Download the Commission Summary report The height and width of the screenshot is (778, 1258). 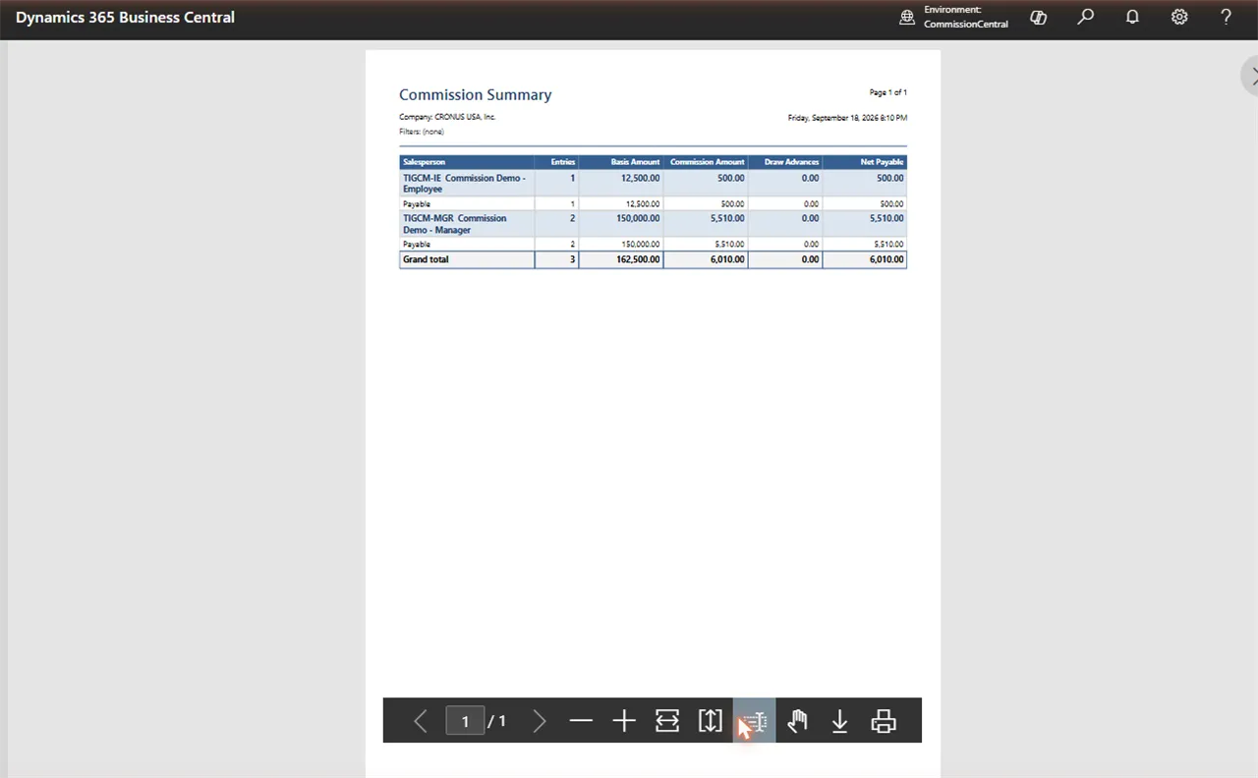click(840, 721)
